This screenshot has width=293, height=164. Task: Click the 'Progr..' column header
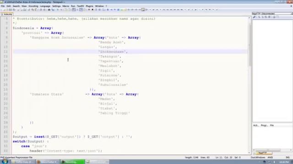click(264, 126)
